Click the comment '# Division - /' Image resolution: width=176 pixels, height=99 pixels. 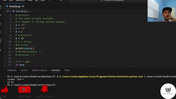[x=25, y=55]
